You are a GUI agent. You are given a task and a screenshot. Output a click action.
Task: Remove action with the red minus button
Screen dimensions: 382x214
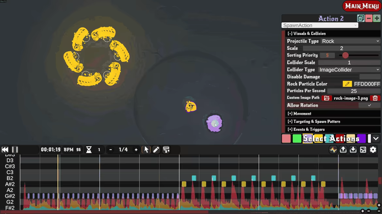click(x=369, y=18)
